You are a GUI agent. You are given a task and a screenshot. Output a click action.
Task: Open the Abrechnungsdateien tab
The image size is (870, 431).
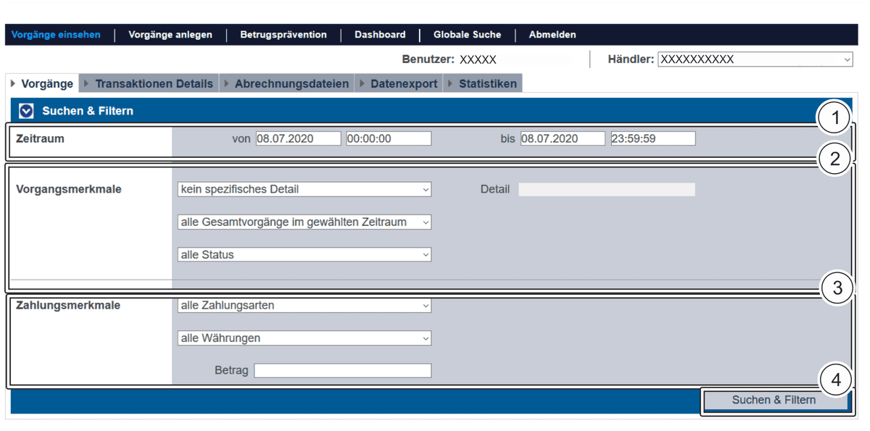click(291, 83)
